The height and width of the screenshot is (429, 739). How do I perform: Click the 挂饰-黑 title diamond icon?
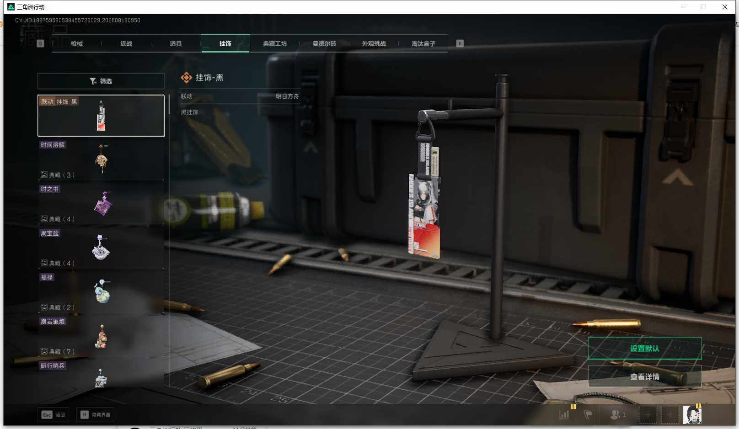coord(186,78)
